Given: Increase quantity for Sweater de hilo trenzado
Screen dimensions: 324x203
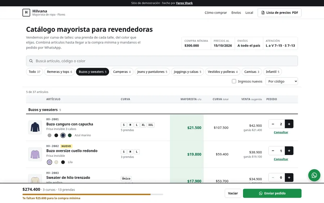Looking at the screenshot, I should pyautogui.click(x=289, y=177).
